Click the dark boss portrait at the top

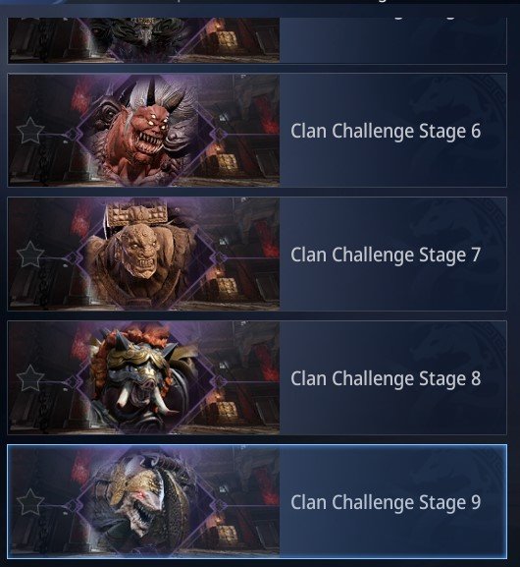pos(146,38)
